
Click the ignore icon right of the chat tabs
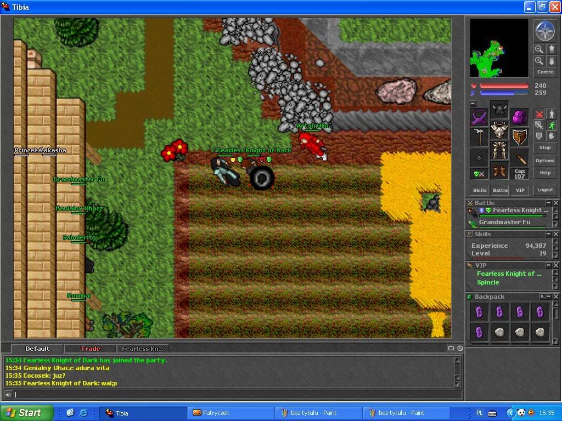[x=460, y=348]
